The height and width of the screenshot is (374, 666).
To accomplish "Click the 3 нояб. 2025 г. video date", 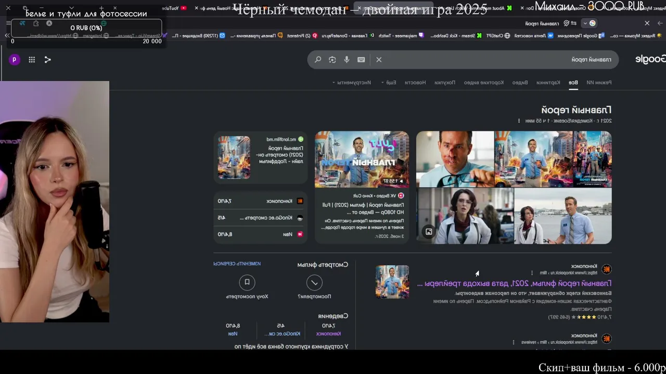I will (389, 236).
